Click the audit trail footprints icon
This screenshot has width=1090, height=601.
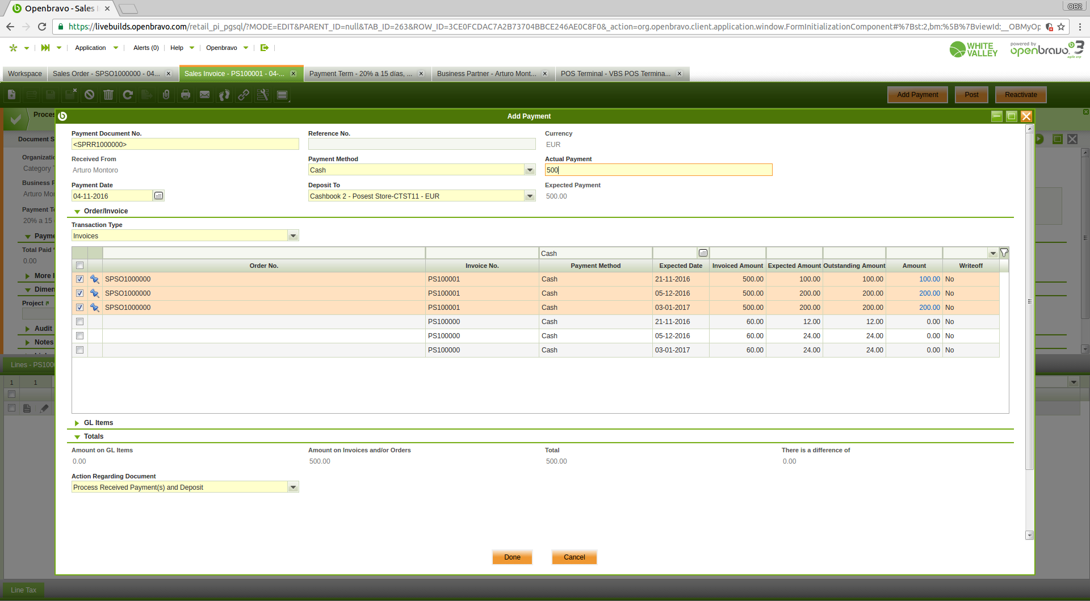(x=224, y=95)
